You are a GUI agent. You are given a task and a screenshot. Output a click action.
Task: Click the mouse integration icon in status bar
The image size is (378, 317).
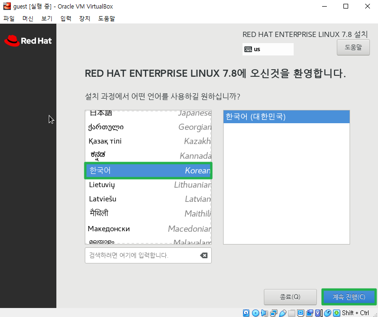pos(328,313)
